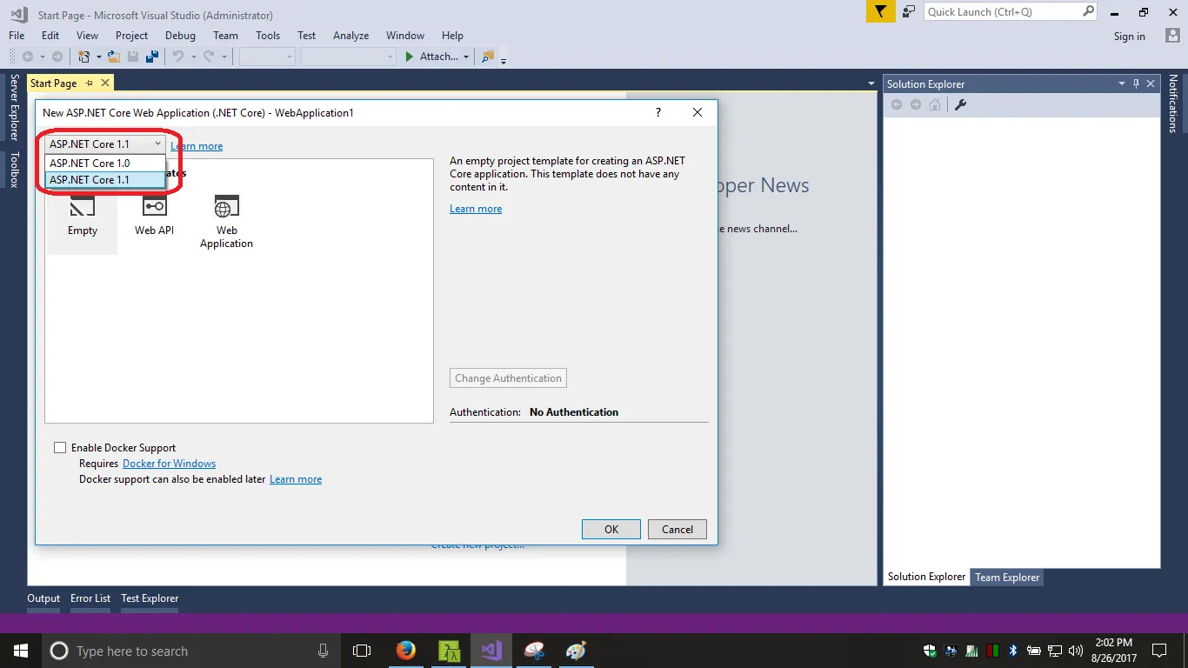This screenshot has height=668, width=1188.
Task: Click the green Attach start arrow
Action: click(x=410, y=57)
